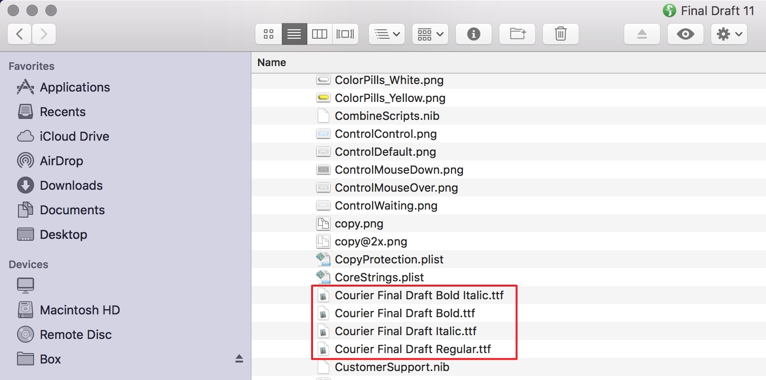The width and height of the screenshot is (766, 380).
Task: Select Courier Final Draft Bold.ttf
Action: 405,313
